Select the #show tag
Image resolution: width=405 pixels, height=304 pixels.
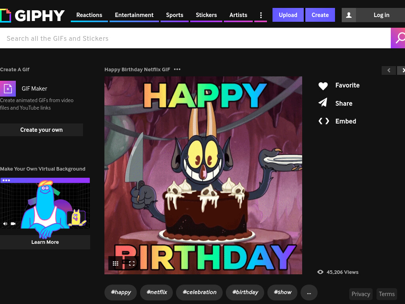282,293
